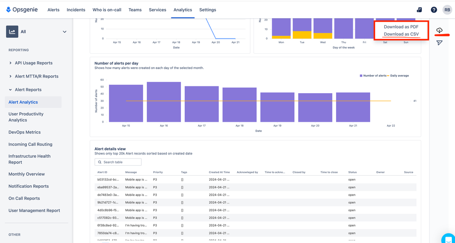
Task: Expand the All team selector dropdown
Action: coord(64,32)
